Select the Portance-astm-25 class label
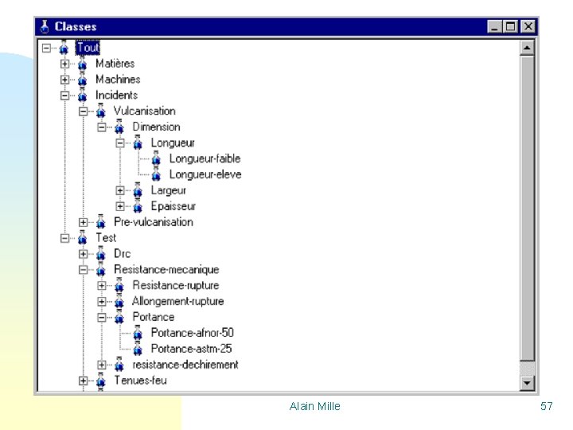This screenshot has width=573, height=430. pyautogui.click(x=191, y=349)
